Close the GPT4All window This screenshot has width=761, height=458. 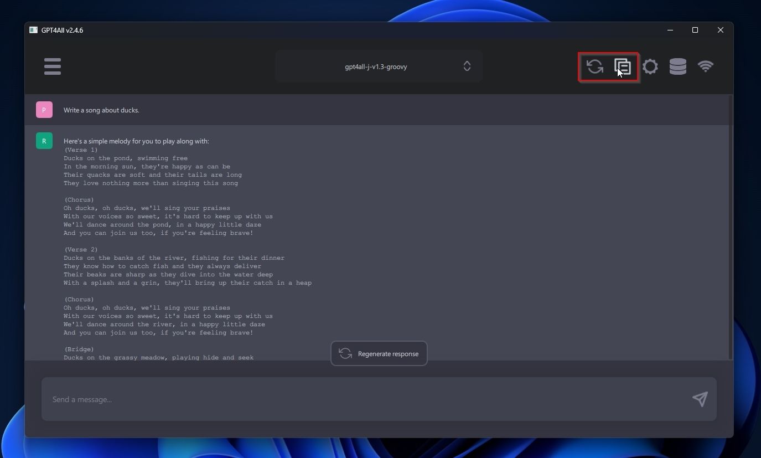[721, 30]
